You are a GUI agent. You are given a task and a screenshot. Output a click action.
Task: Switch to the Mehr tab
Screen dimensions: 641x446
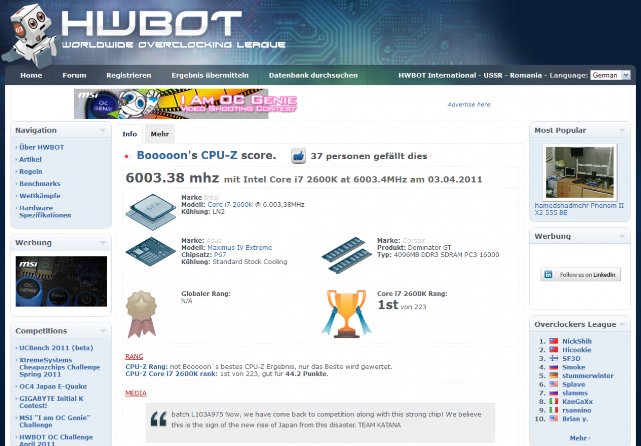[x=160, y=134]
